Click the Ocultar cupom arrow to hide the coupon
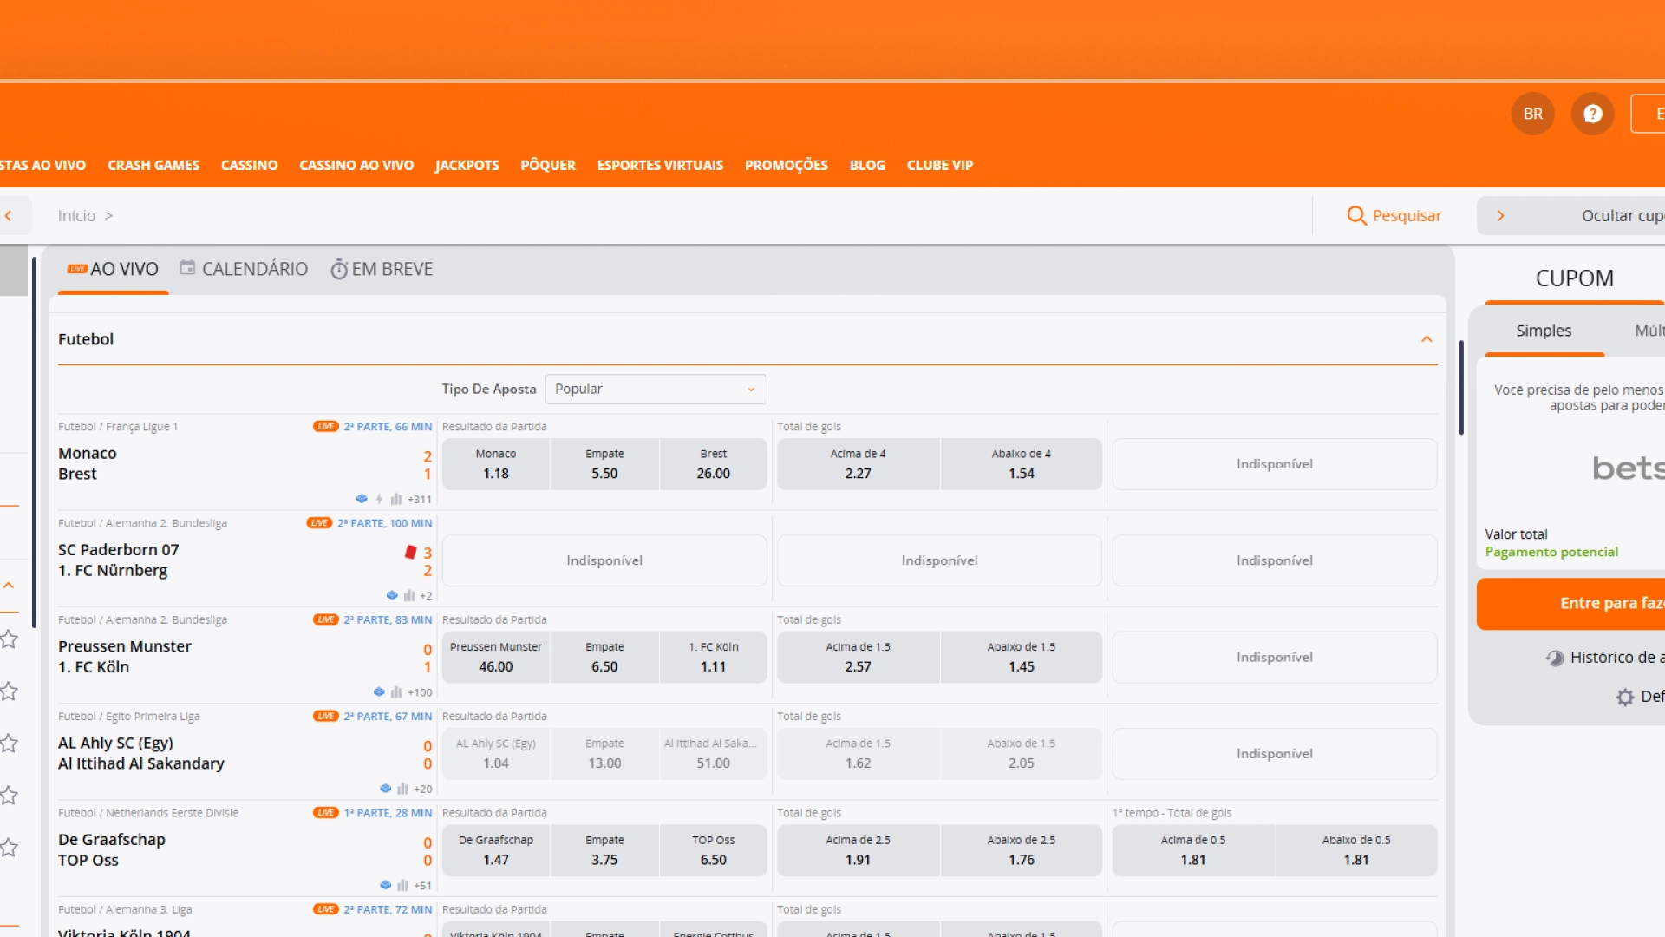This screenshot has height=937, width=1665. coord(1500,215)
